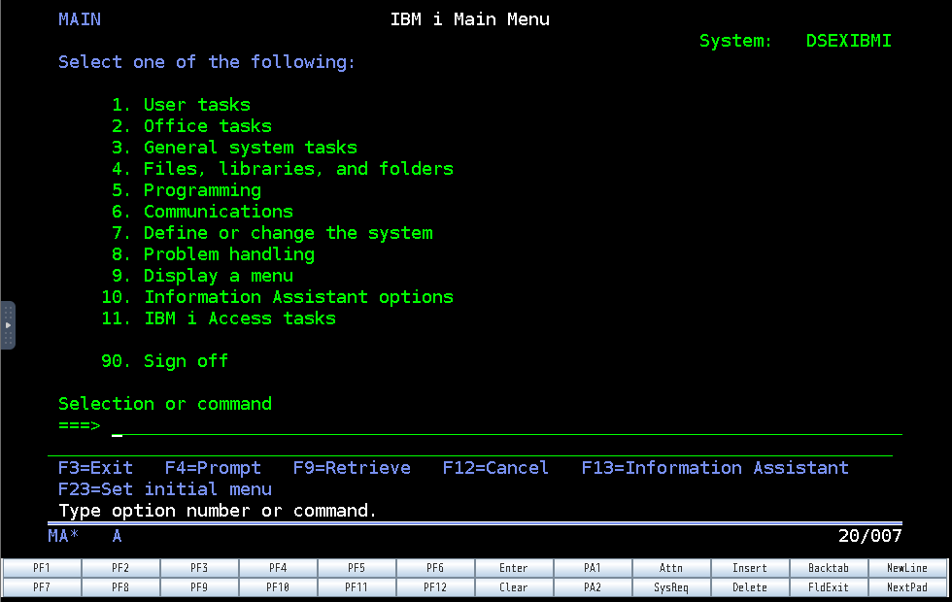Select menu option 2 Office tasks
952x602 pixels.
pos(192,125)
